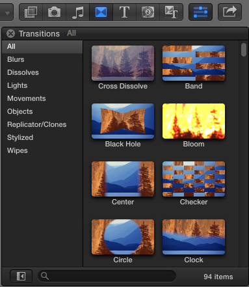Screen dimensions: 249x287
Task: Select the Clock transition thumbnail
Action: (x=194, y=237)
